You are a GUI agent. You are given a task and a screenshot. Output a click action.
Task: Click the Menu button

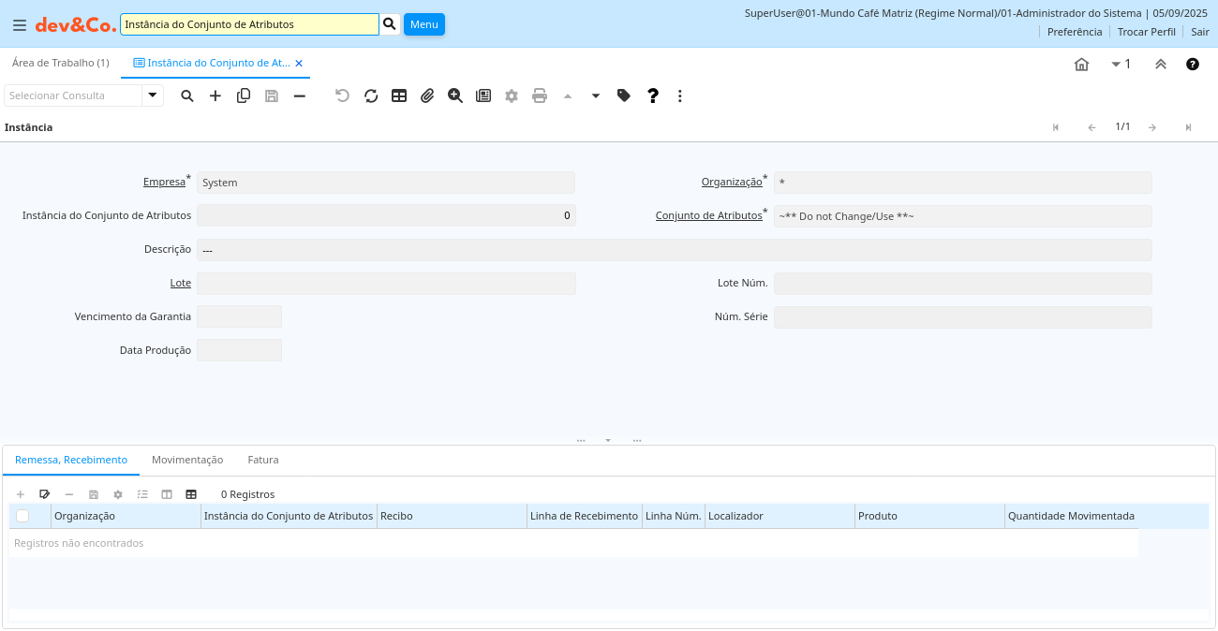[x=423, y=24]
